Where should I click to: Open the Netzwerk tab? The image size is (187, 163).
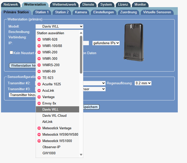11,5
